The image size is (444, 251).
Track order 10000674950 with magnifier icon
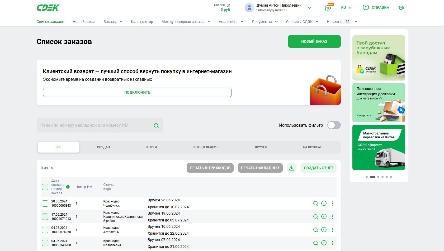click(x=315, y=230)
